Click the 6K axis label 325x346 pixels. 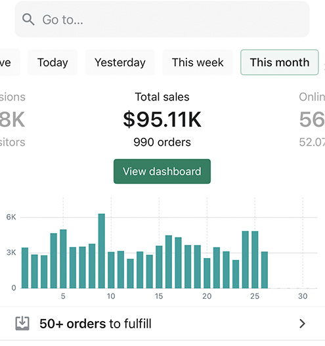click(11, 217)
